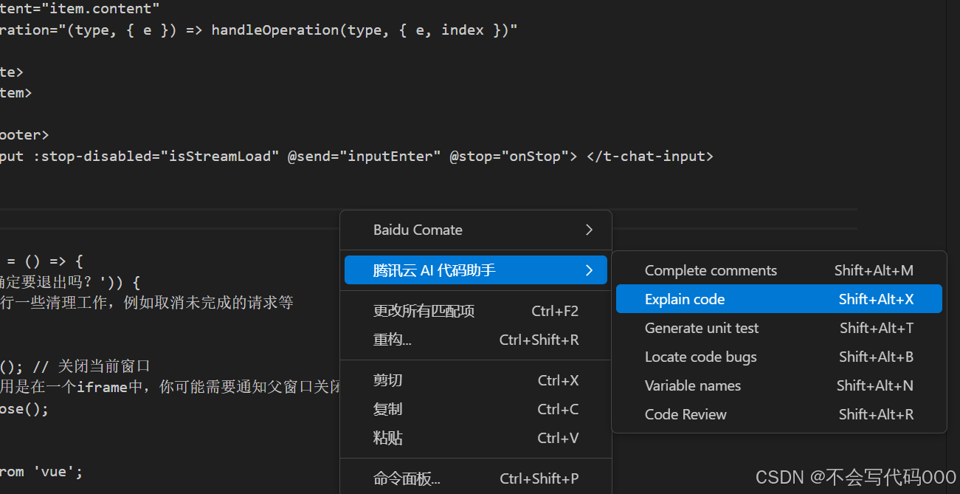This screenshot has width=960, height=494.
Task: Select Generate unit test option
Action: pos(778,328)
